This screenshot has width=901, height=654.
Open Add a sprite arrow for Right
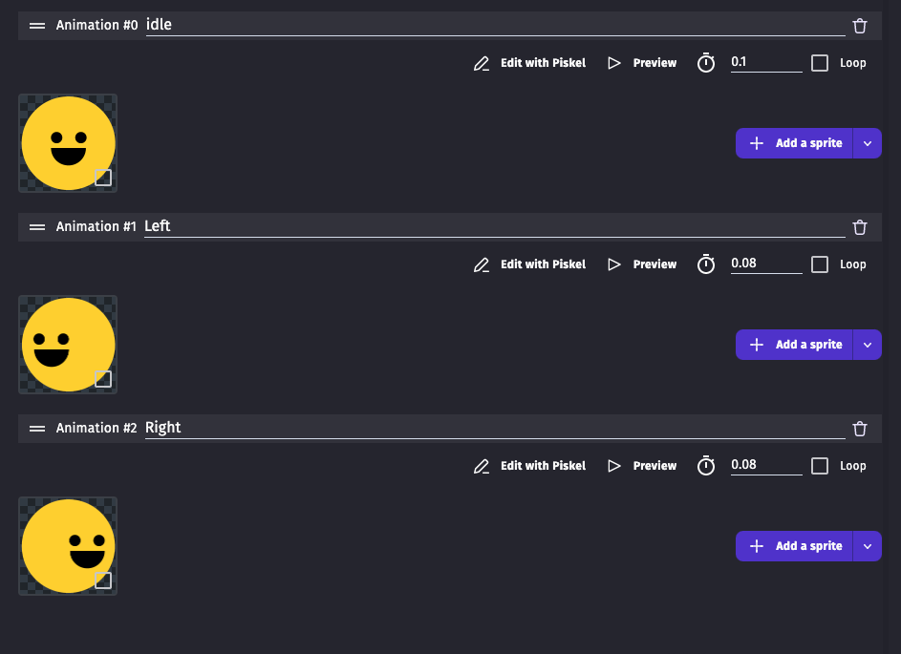[868, 546]
